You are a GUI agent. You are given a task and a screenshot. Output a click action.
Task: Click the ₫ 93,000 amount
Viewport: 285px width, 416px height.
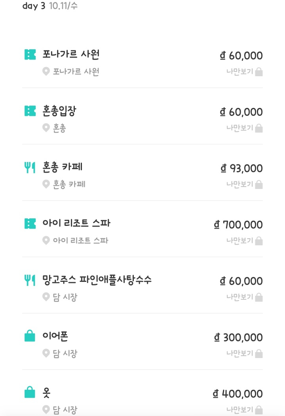241,169
